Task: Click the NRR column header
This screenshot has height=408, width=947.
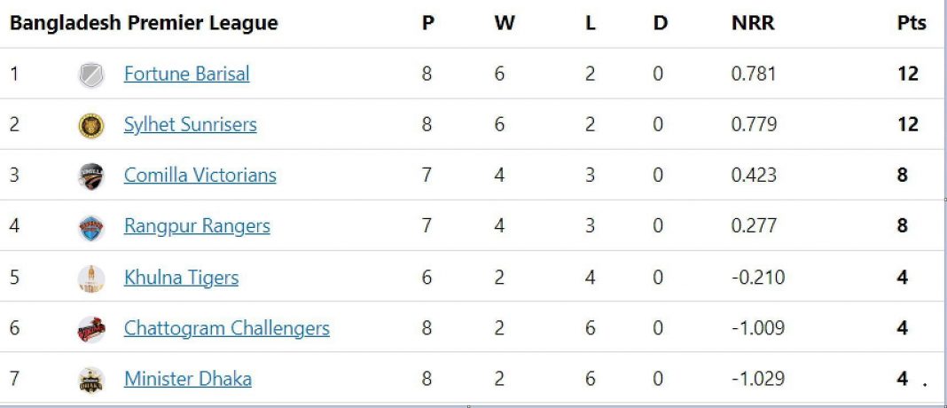Action: (x=753, y=23)
